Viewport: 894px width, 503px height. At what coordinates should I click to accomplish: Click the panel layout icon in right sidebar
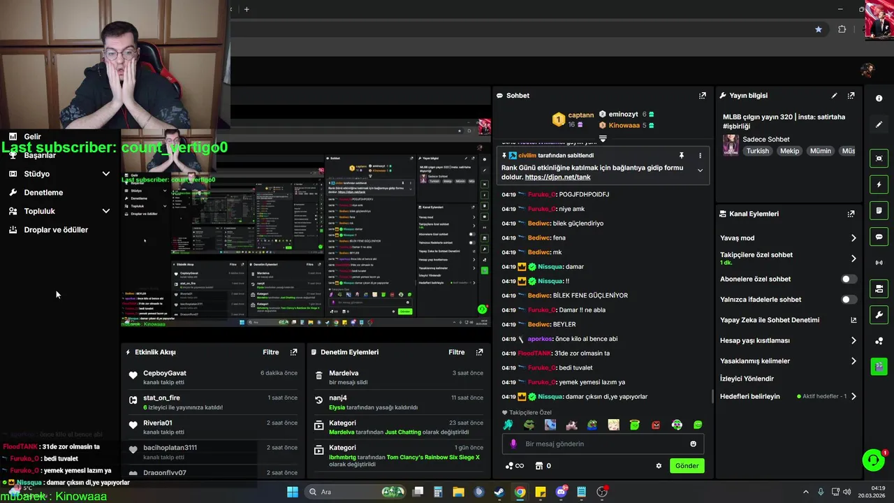[x=879, y=289]
